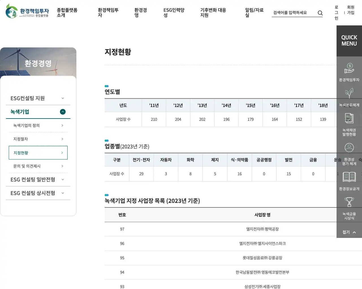The width and height of the screenshot is (362, 289).
Task: Select 녹색기업의 정의 submenu item
Action: [38, 125]
